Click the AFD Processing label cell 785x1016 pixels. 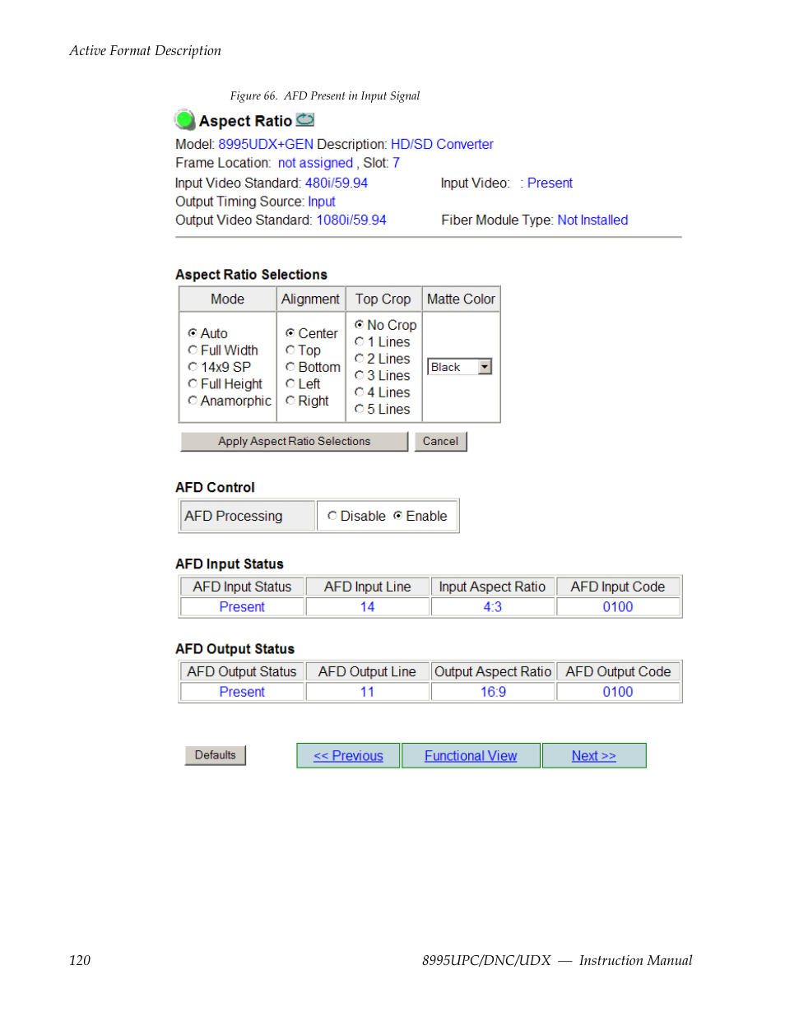(247, 516)
